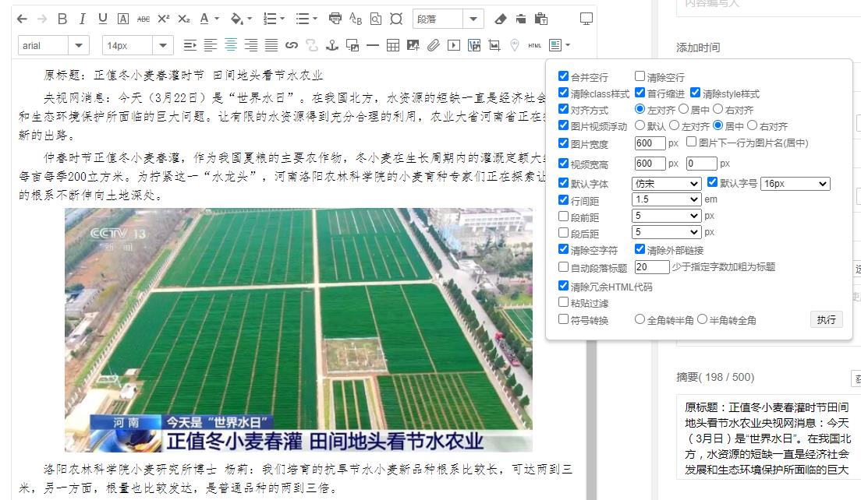Click into the 摘要 summary text area
This screenshot has width=861, height=500.
(769, 437)
